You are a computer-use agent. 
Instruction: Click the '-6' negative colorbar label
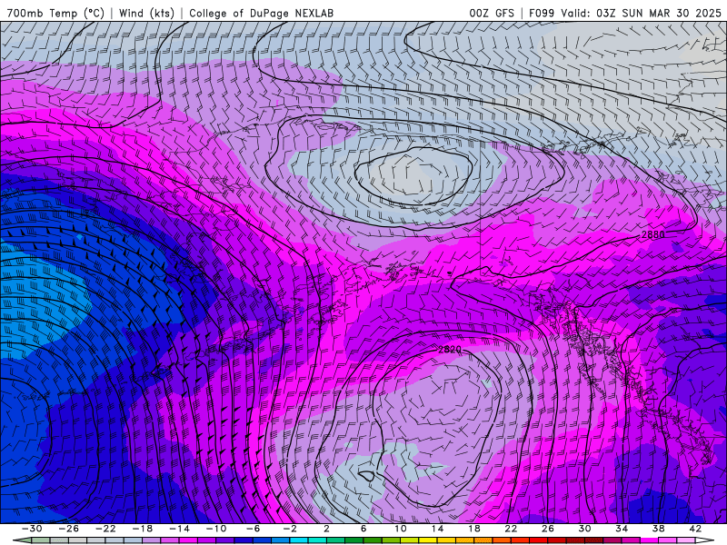253,529
